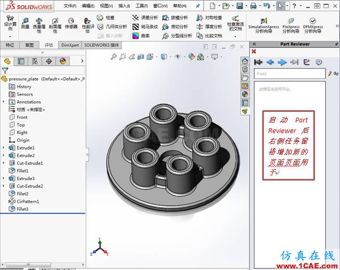
Task: Expand the Cut-Extrude2 feature node
Action: tap(4, 186)
